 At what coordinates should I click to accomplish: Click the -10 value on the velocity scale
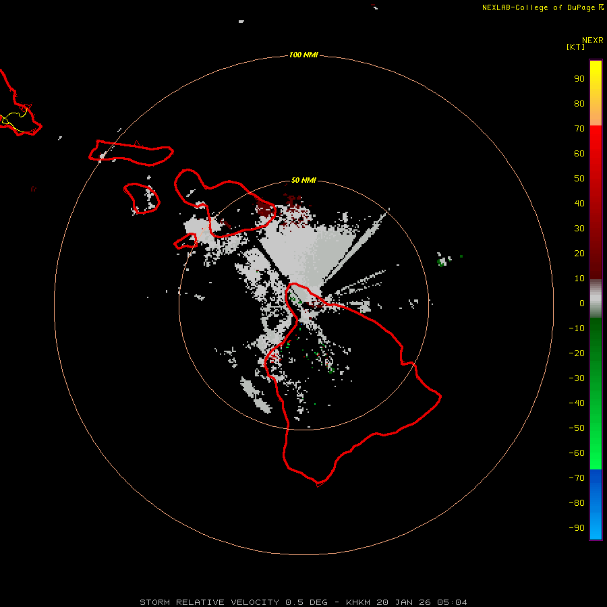[577, 328]
